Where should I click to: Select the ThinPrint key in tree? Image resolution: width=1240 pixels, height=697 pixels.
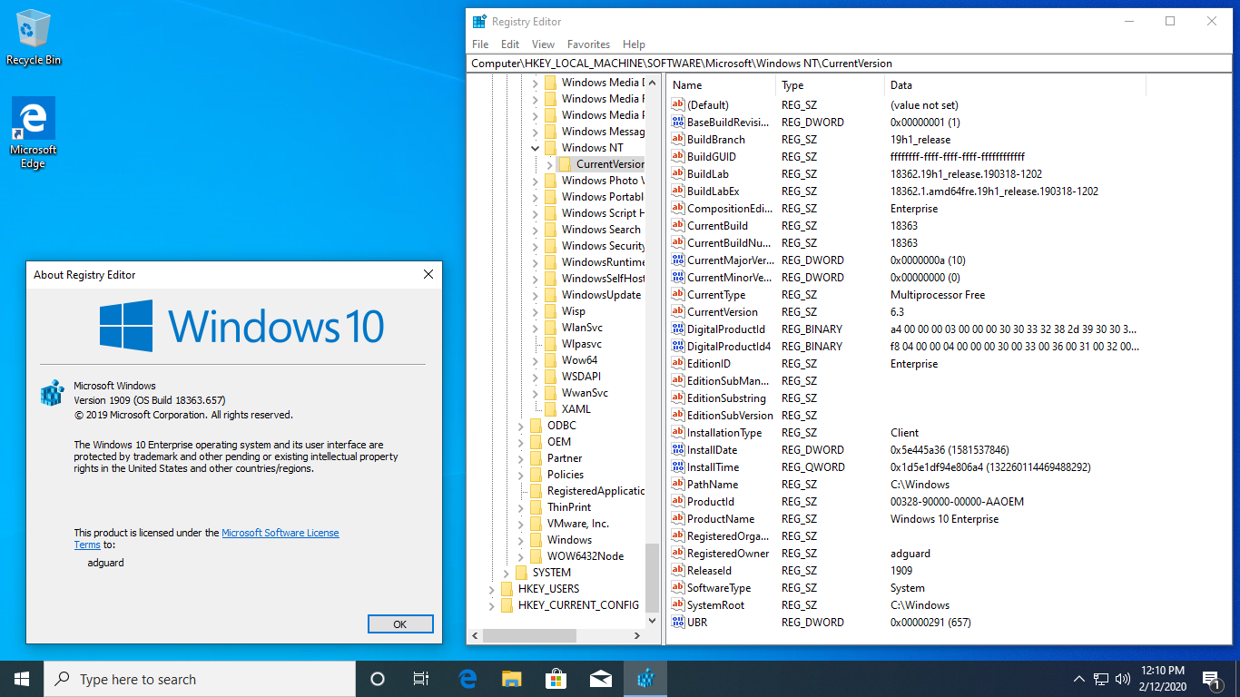569,507
